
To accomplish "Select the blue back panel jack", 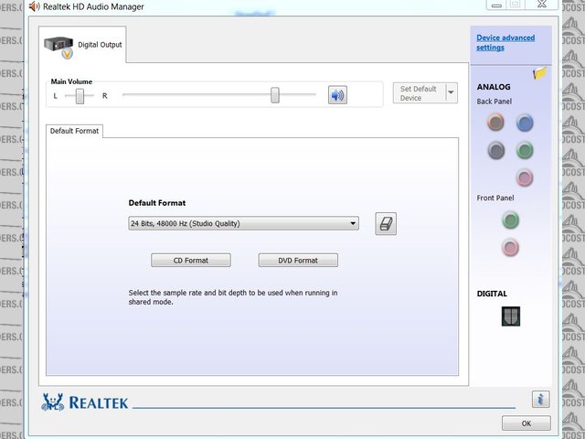I will click(x=525, y=123).
